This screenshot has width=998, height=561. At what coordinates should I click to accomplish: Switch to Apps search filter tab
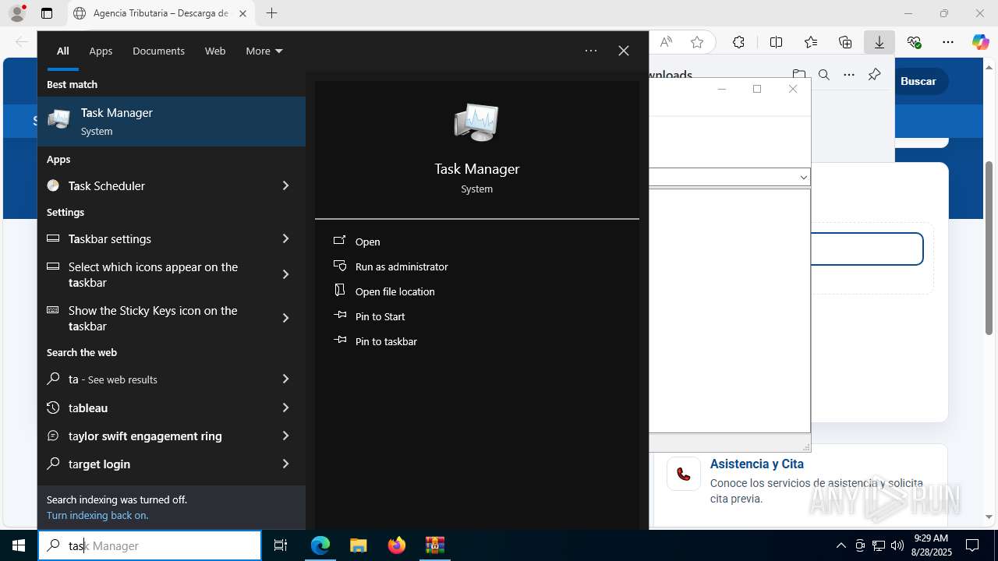101,51
